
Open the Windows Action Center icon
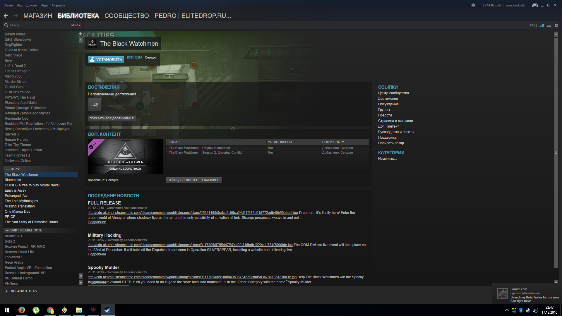[x=535, y=310]
